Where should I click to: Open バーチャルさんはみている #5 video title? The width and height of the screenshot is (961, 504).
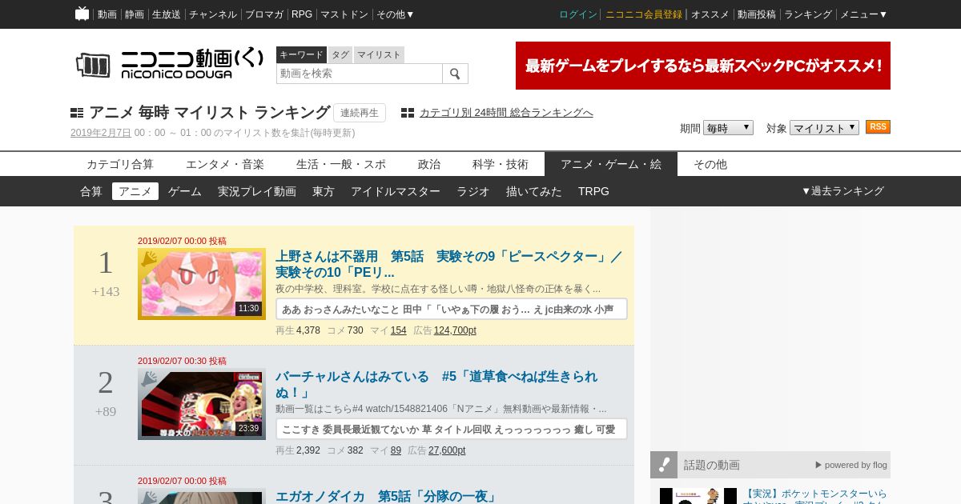coord(436,385)
